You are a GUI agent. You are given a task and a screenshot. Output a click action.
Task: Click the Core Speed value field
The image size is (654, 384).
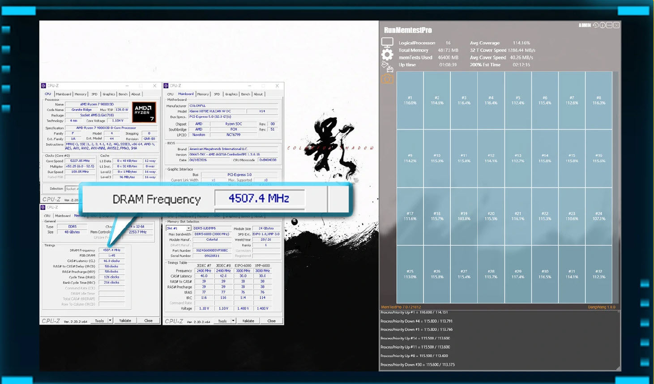click(x=80, y=161)
